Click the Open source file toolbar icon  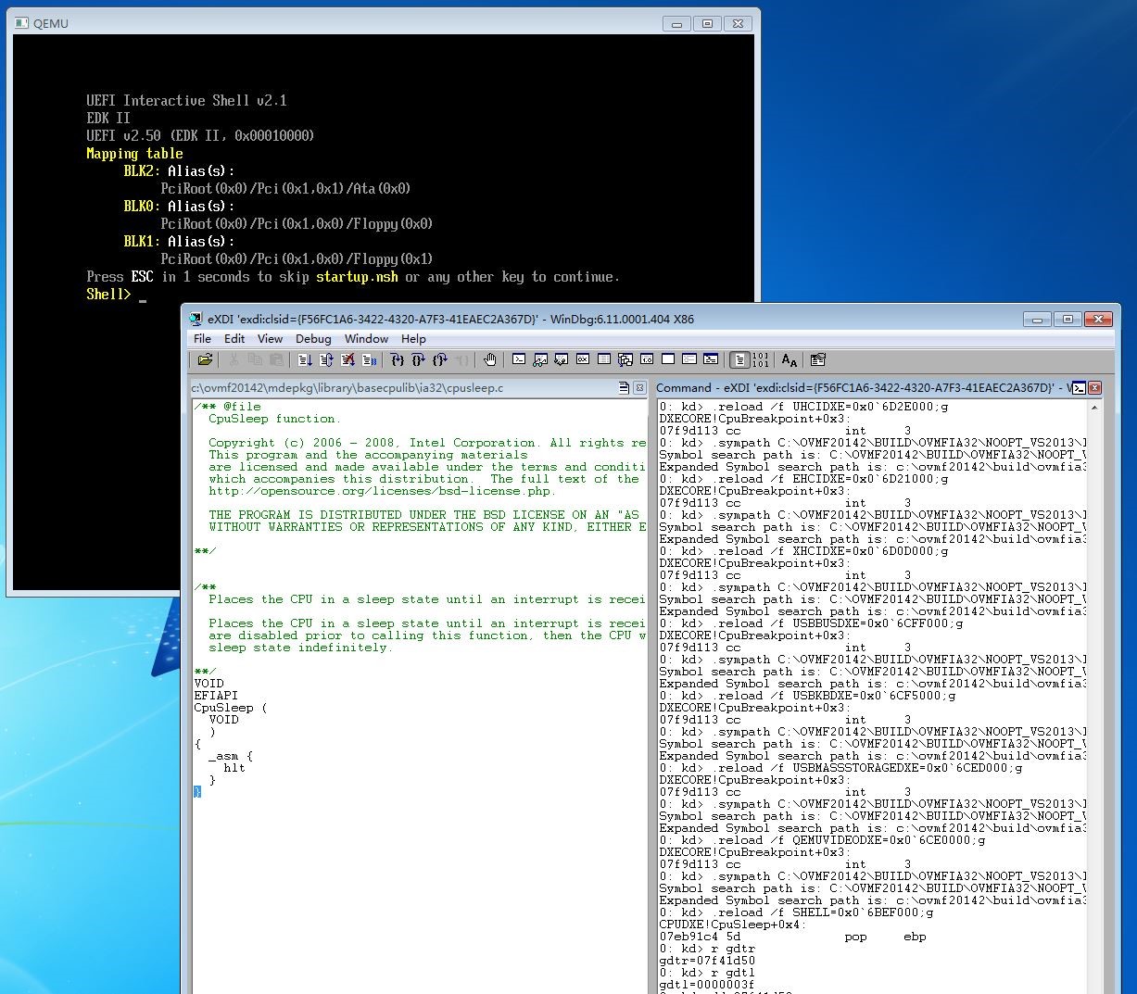[205, 359]
